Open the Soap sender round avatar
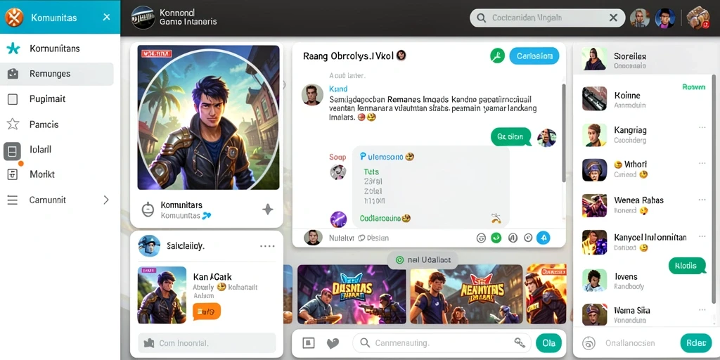720x360 pixels. [338, 172]
